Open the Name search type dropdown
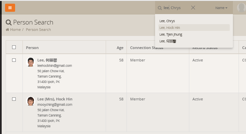The height and width of the screenshot is (134, 246). point(221,8)
